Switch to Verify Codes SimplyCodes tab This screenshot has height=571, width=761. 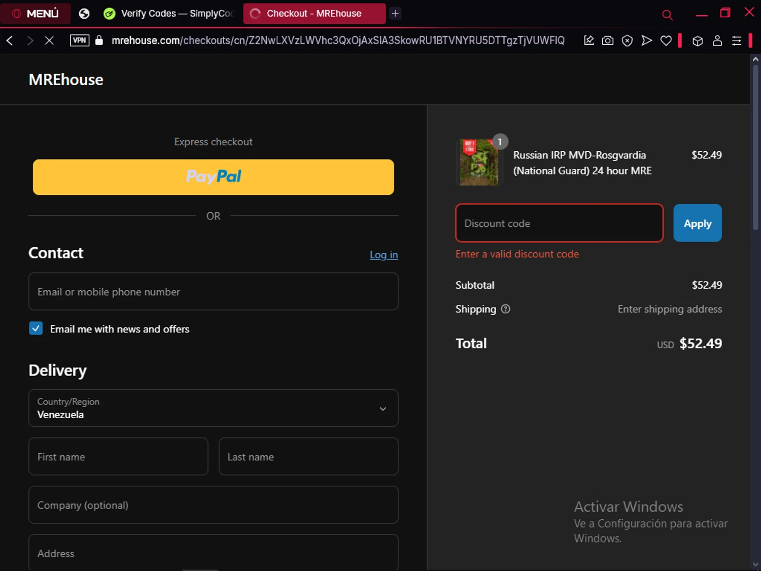(169, 14)
